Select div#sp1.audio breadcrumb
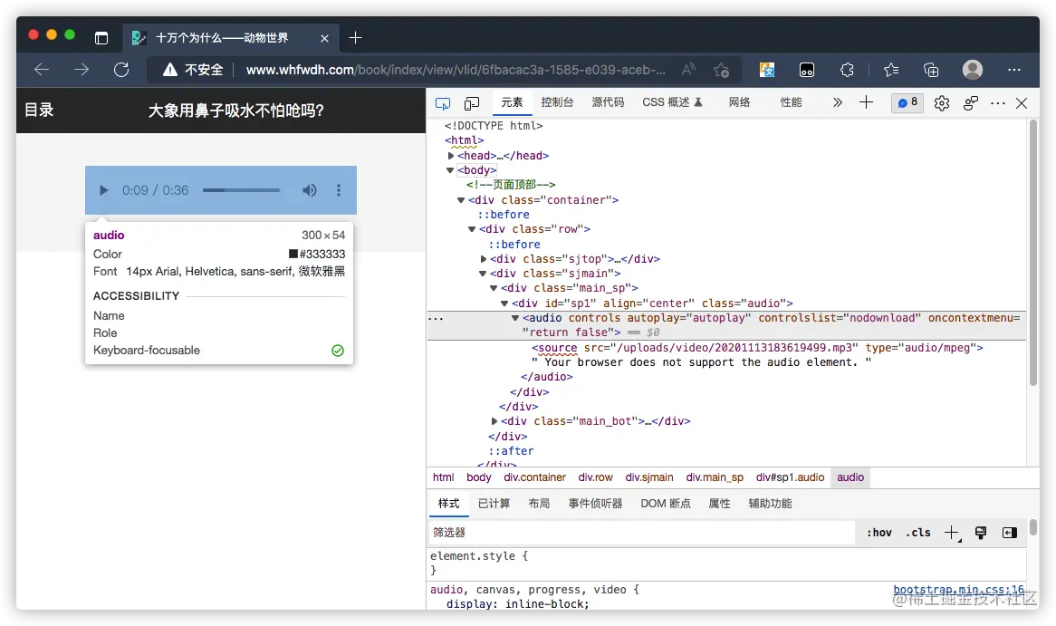 (790, 477)
